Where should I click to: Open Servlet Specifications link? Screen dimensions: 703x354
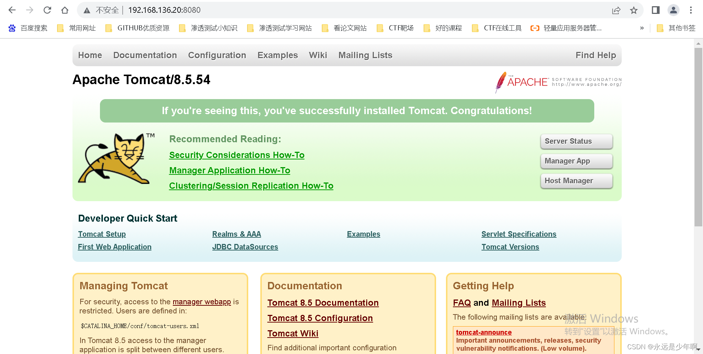[x=519, y=234]
